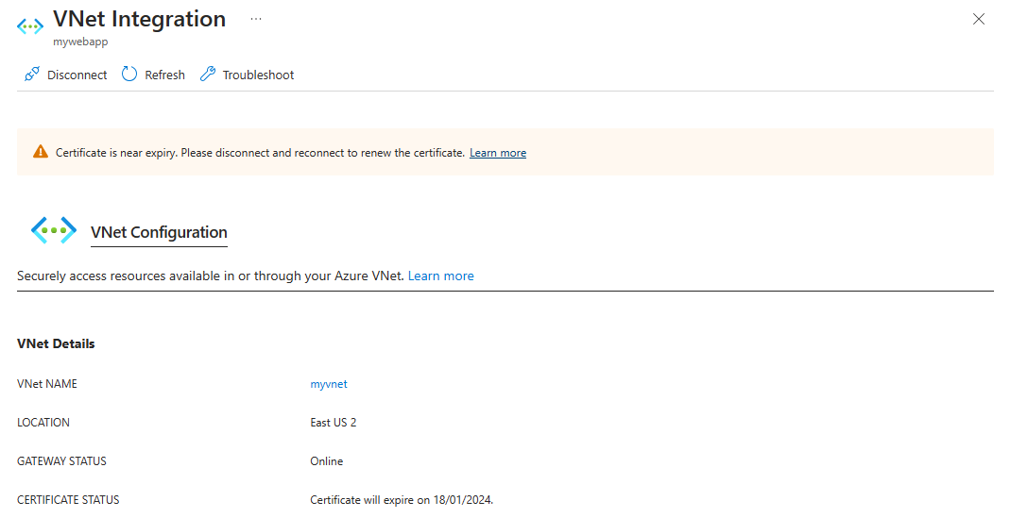The image size is (1011, 518).
Task: Click the VNet Configuration section icon
Action: [54, 230]
